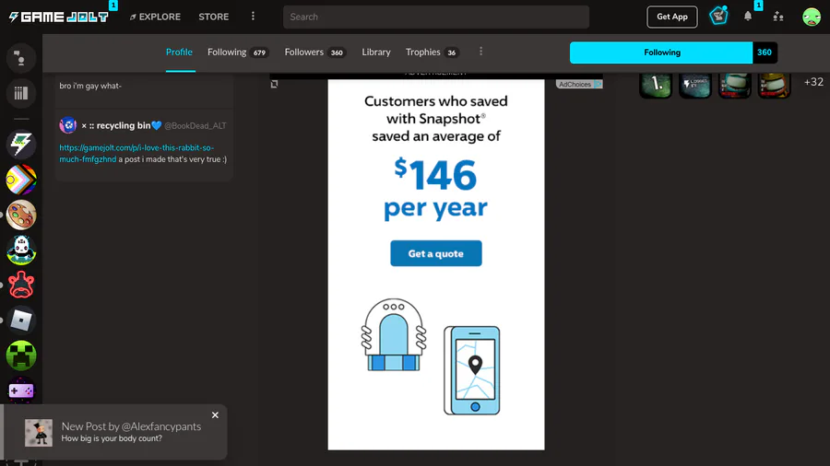The image size is (830, 466).
Task: Open the profile tabs more options menu
Action: [480, 52]
